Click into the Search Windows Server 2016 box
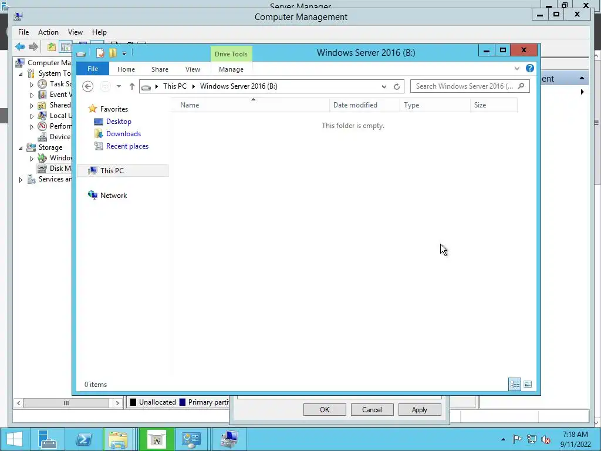The width and height of the screenshot is (601, 451). coord(464,86)
